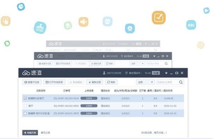This screenshot has height=139, width=213.
Task: Click the 速渲 logo in the middle window
Action: coord(45,56)
